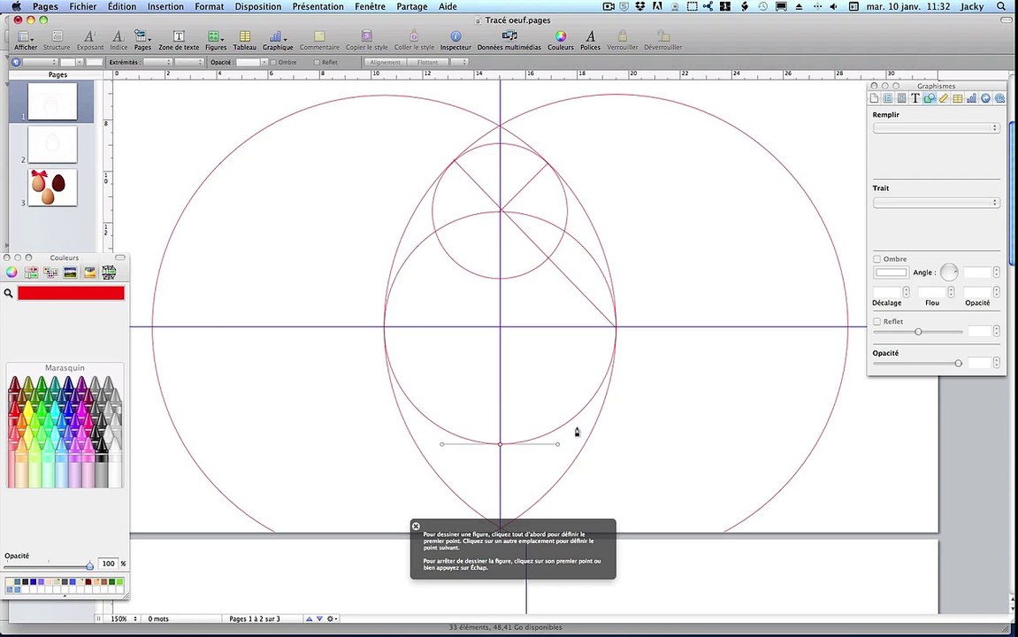Open the Chart inspector tab

click(971, 98)
